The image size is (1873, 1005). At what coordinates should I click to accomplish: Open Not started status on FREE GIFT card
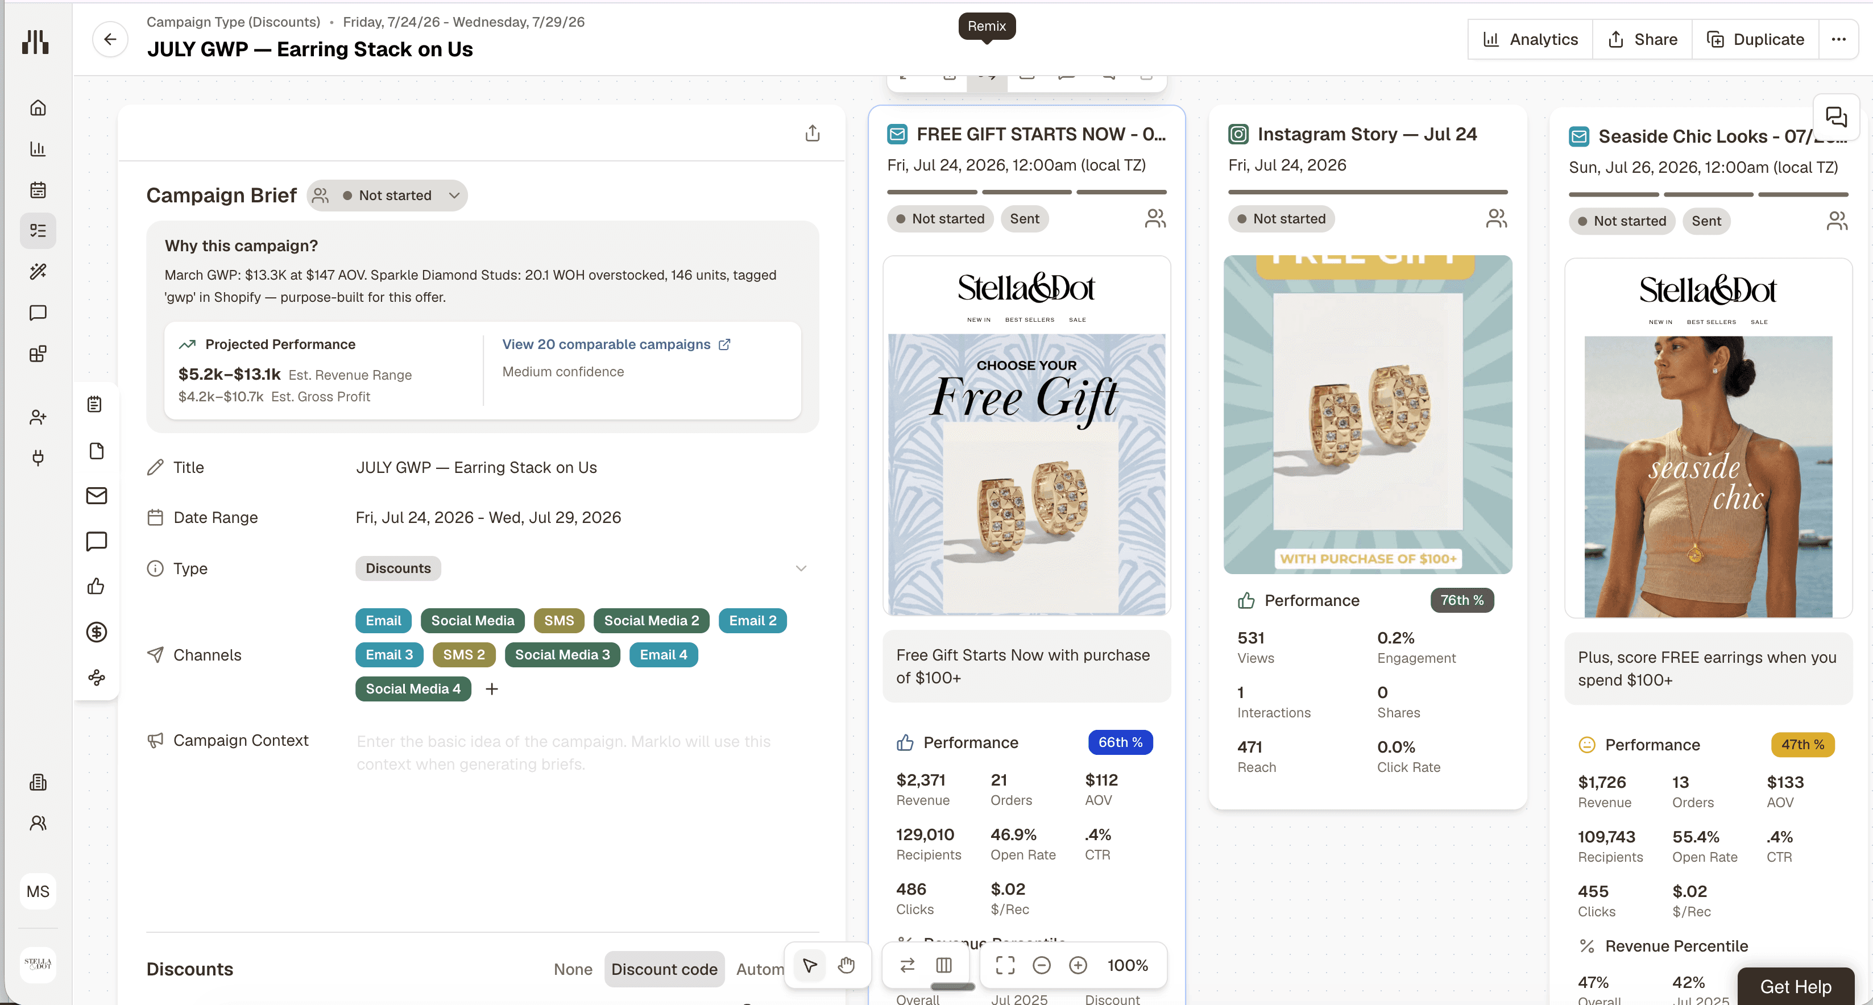coord(940,219)
